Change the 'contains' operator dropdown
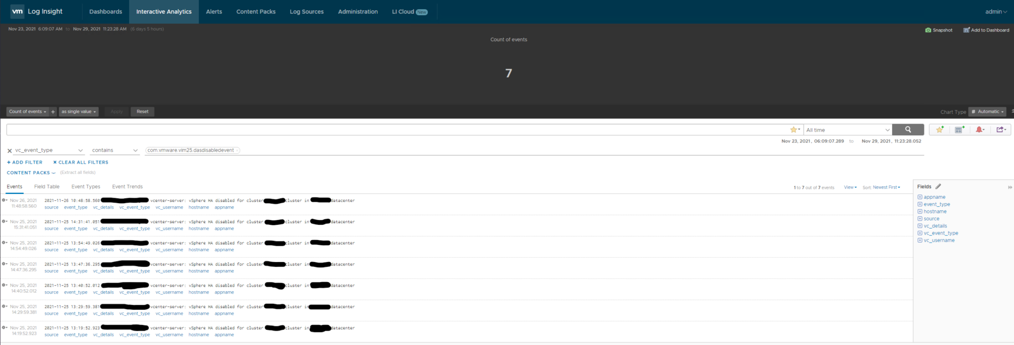 point(115,151)
